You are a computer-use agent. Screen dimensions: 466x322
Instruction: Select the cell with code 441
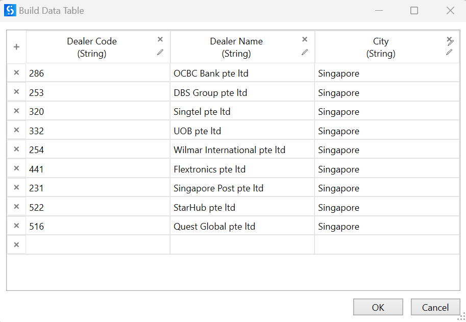coord(98,169)
